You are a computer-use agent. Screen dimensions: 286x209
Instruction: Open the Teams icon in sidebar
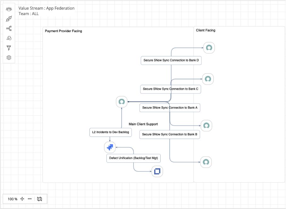[x=9, y=9]
